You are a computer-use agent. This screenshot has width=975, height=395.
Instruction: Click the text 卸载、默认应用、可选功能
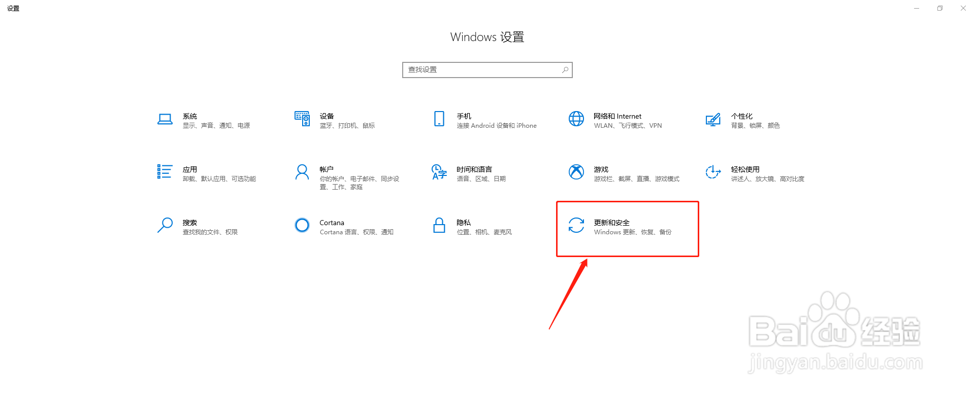pos(219,179)
